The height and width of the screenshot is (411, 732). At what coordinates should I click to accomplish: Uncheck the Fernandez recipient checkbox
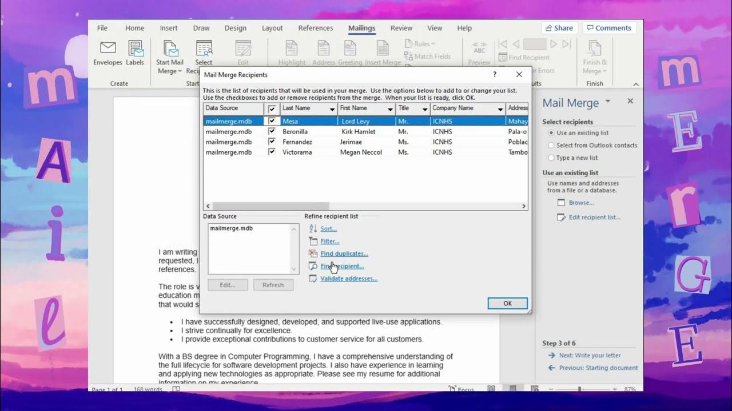pos(272,142)
